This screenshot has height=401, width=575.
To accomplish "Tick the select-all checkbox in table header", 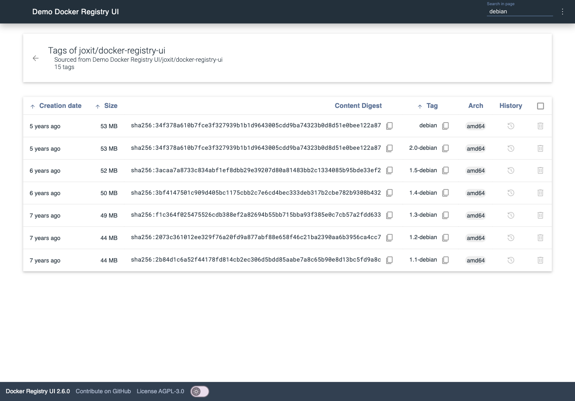I will tap(540, 106).
